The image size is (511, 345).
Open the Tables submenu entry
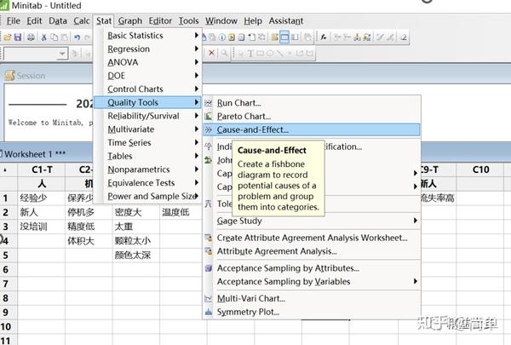coord(147,156)
